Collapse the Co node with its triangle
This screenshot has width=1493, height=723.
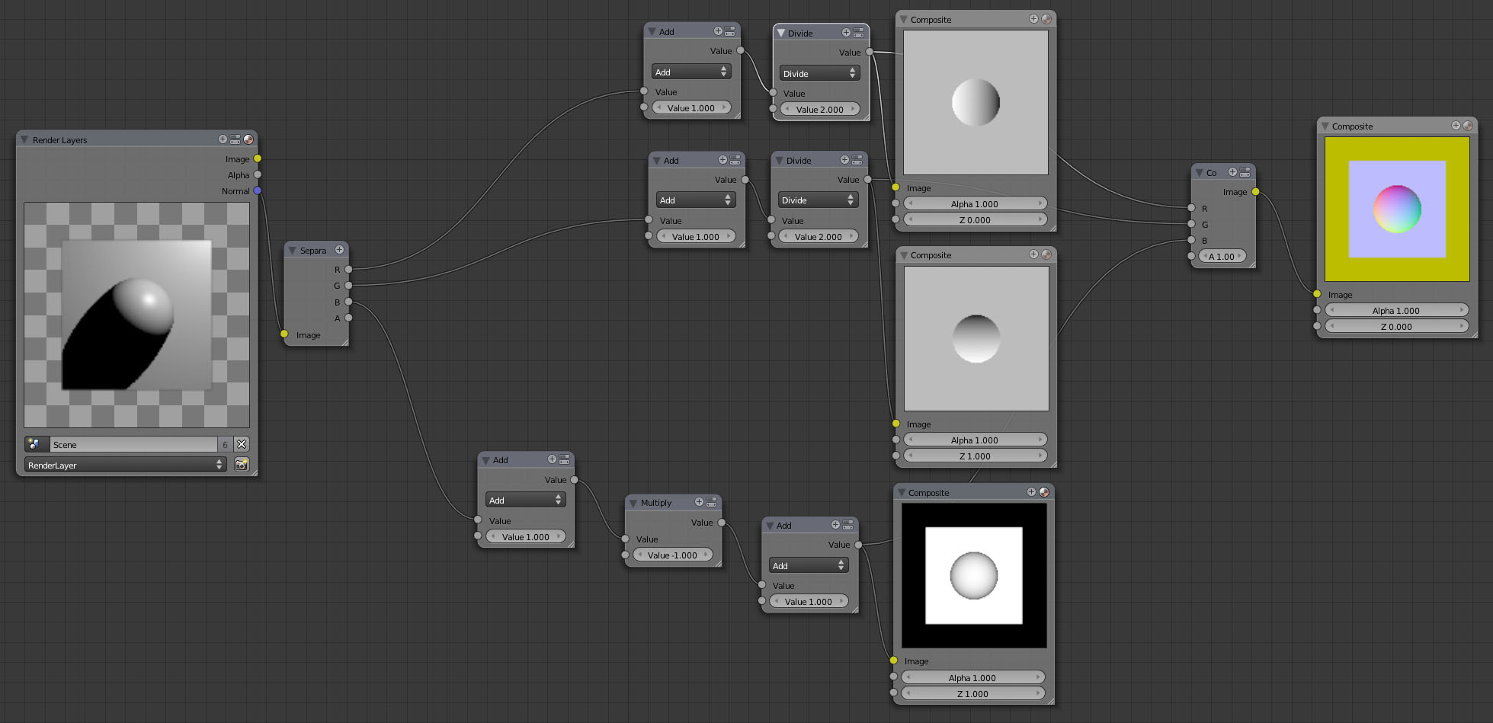pyautogui.click(x=1199, y=173)
